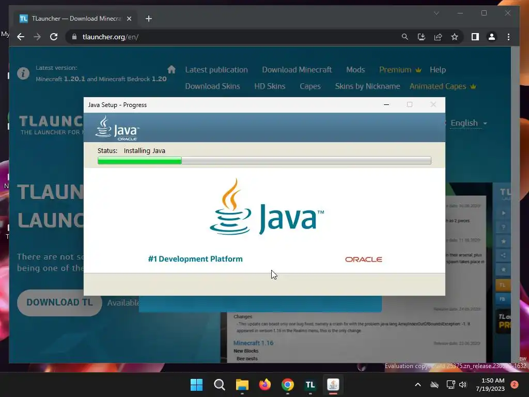Image resolution: width=529 pixels, height=397 pixels.
Task: Click the address bar URL tlauncher.org/en/
Action: point(111,37)
